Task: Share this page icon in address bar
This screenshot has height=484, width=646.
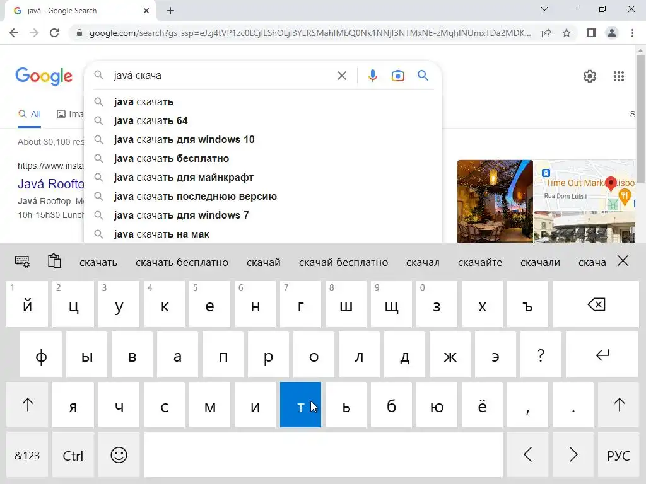Action: (546, 33)
